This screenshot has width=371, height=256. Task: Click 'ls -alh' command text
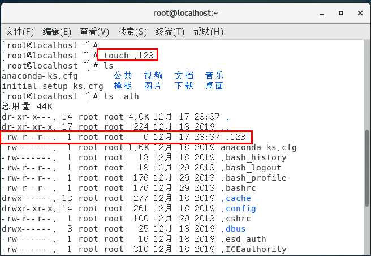[x=121, y=96]
